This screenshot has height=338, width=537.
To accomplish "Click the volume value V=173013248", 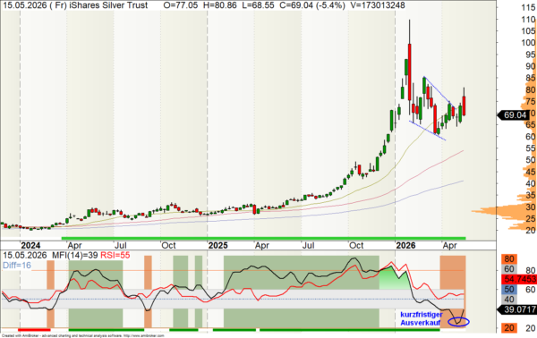I will click(x=378, y=5).
